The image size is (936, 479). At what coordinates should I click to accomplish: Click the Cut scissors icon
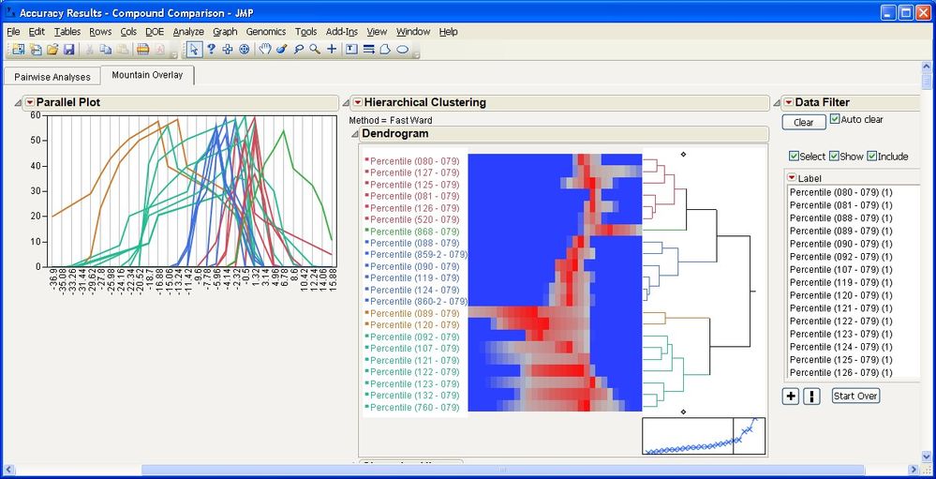pos(90,50)
